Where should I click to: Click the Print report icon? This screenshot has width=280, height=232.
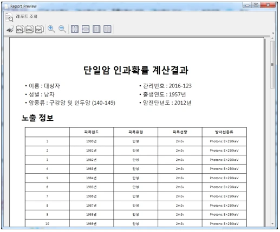(10, 29)
